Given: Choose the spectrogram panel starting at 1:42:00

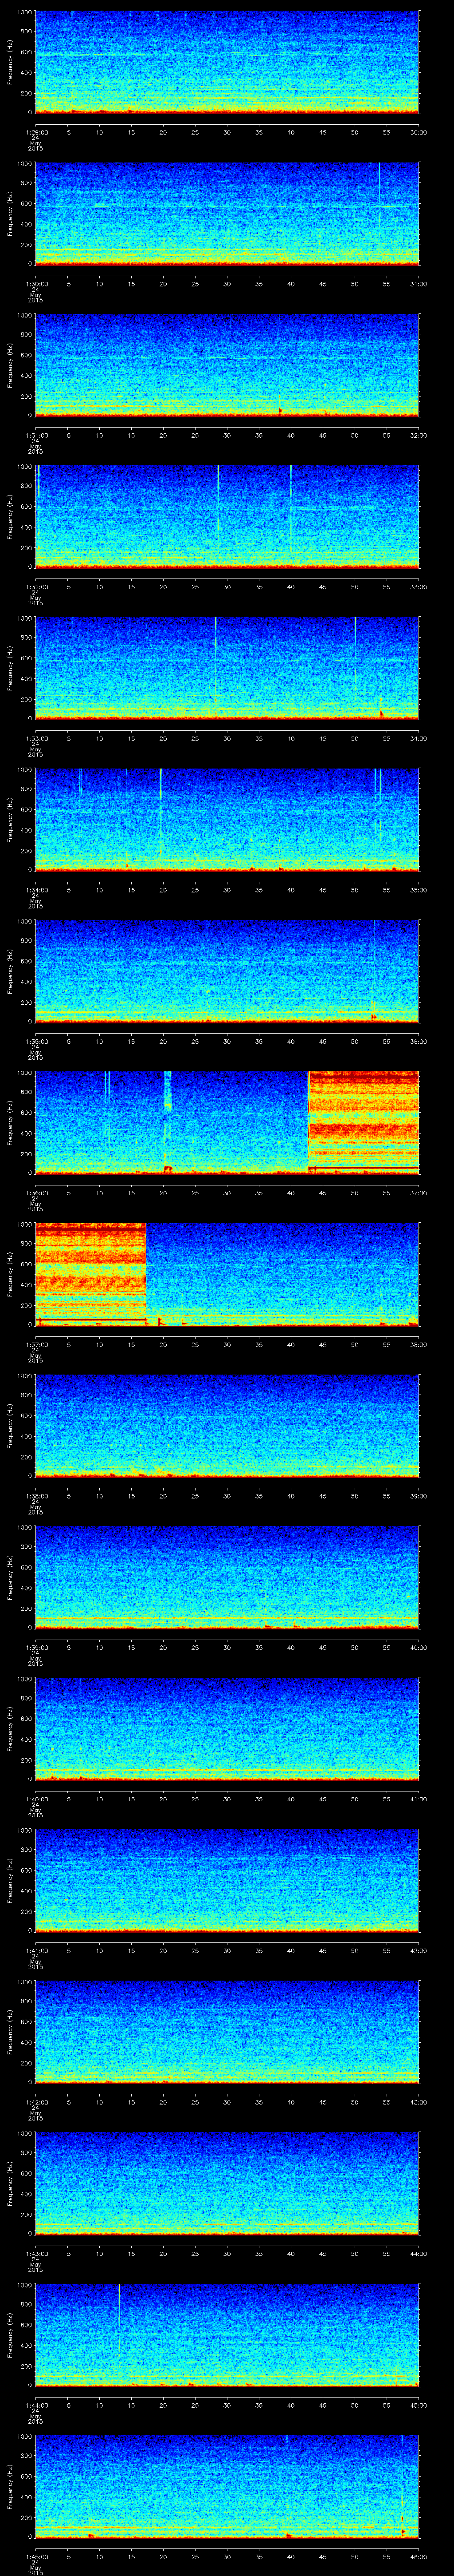Looking at the screenshot, I should 227,2032.
